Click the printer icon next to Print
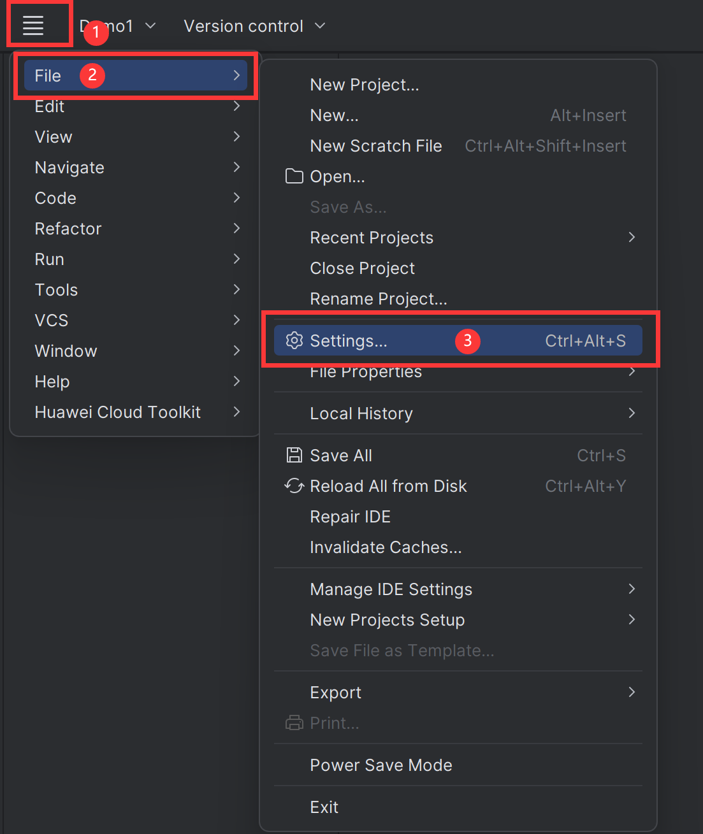This screenshot has width=703, height=834. [x=294, y=723]
